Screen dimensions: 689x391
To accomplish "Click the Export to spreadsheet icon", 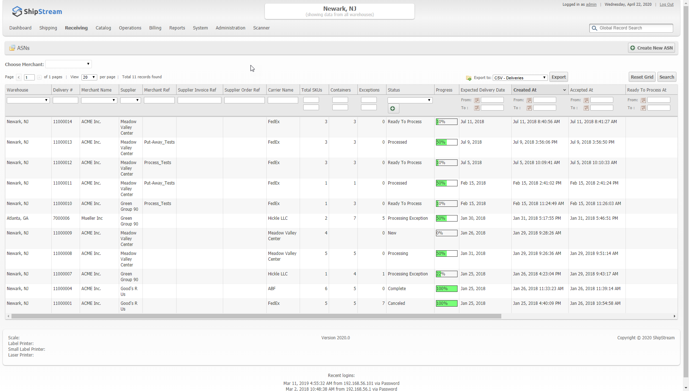I will (469, 78).
